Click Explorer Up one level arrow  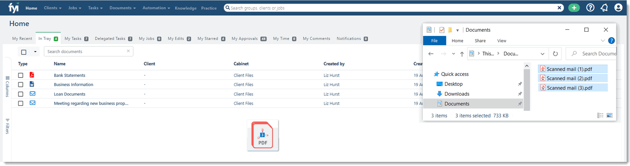462,54
